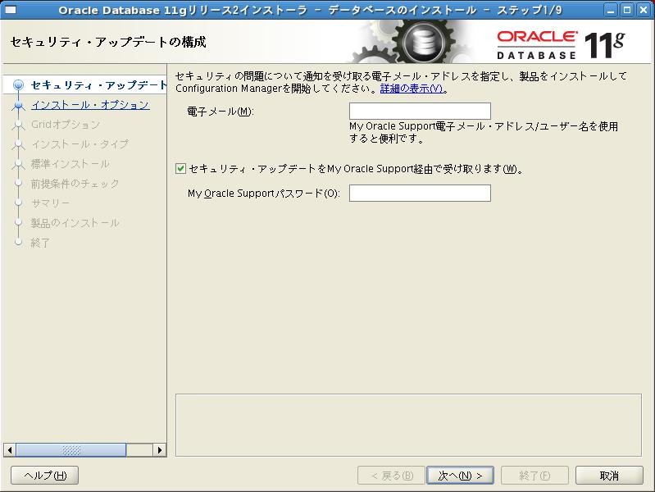Click the 電子メール input field
655x492 pixels.
(420, 112)
